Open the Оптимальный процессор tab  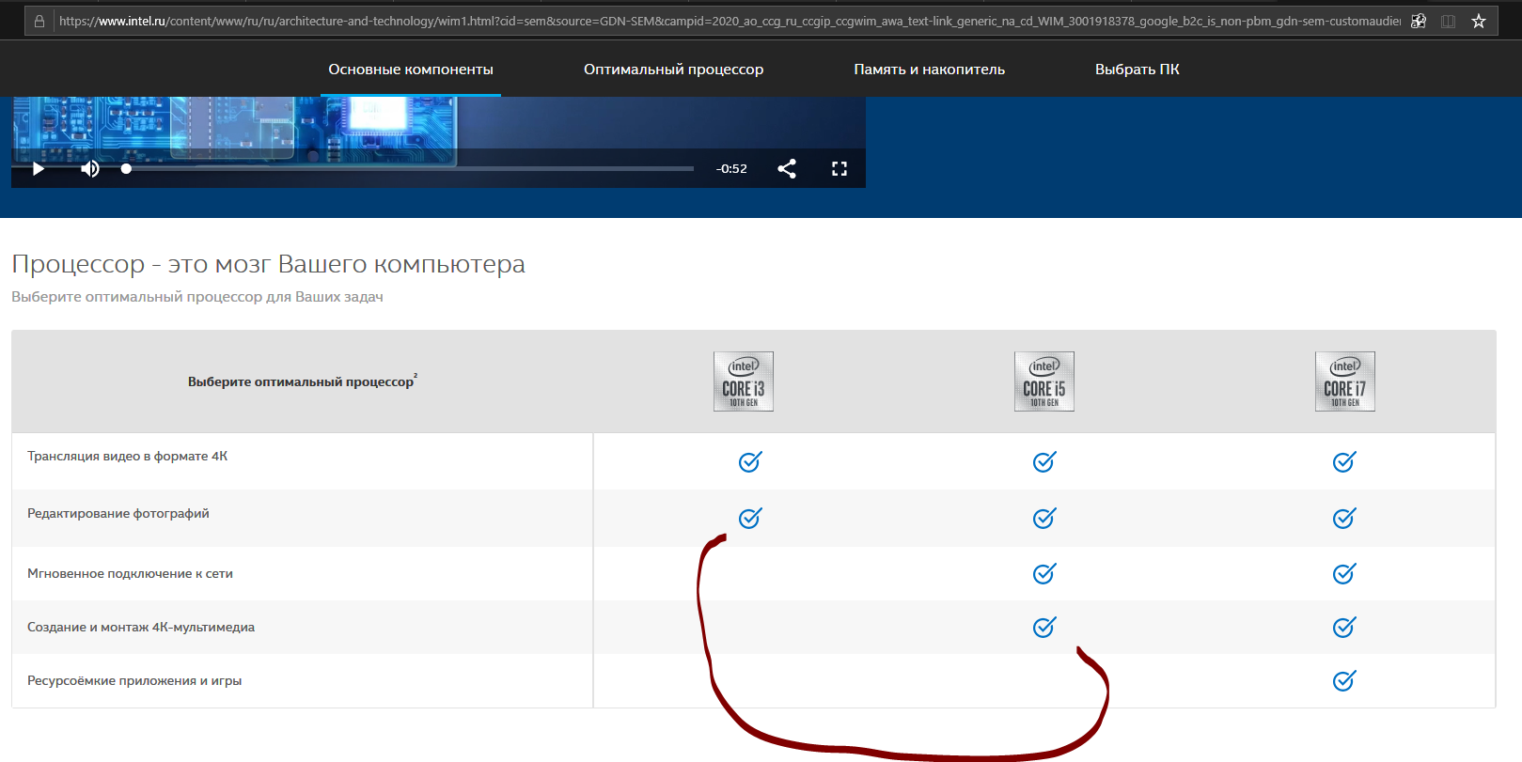pyautogui.click(x=673, y=70)
